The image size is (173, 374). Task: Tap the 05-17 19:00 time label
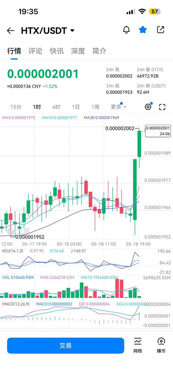tap(35, 244)
